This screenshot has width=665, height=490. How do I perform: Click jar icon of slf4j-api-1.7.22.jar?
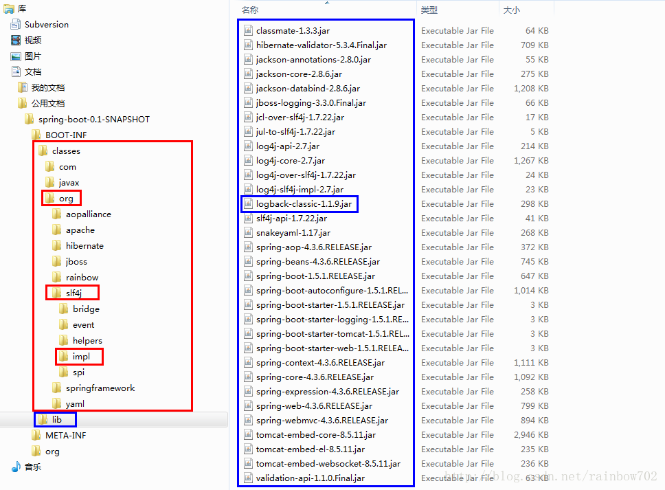click(x=248, y=218)
